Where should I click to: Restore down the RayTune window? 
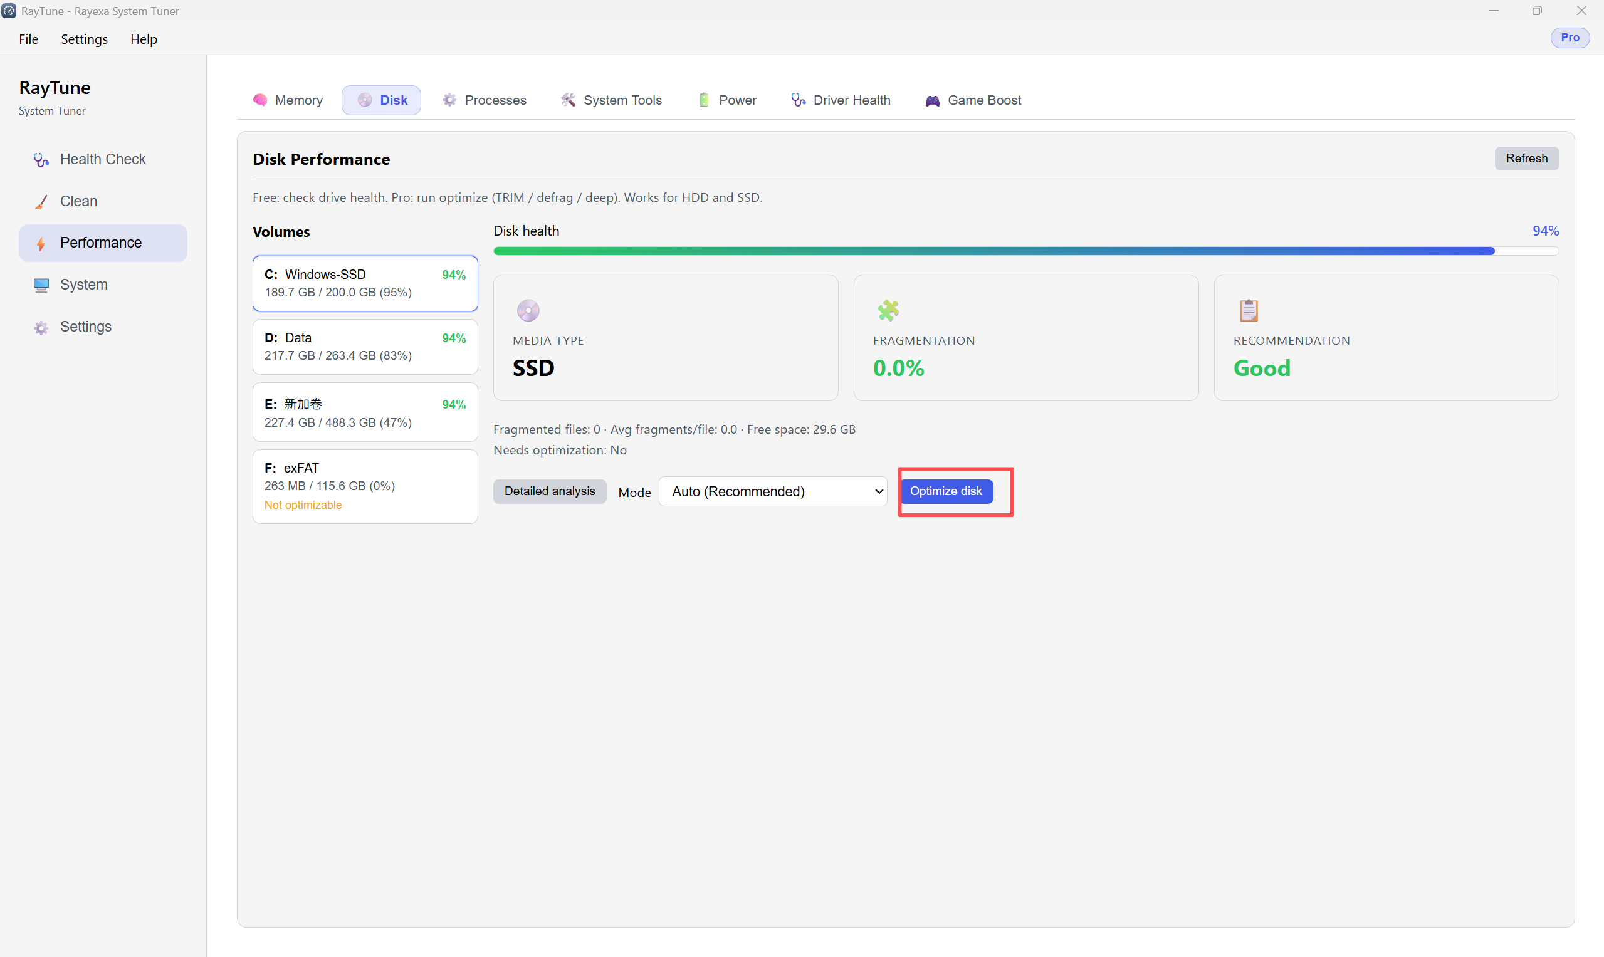click(1537, 11)
